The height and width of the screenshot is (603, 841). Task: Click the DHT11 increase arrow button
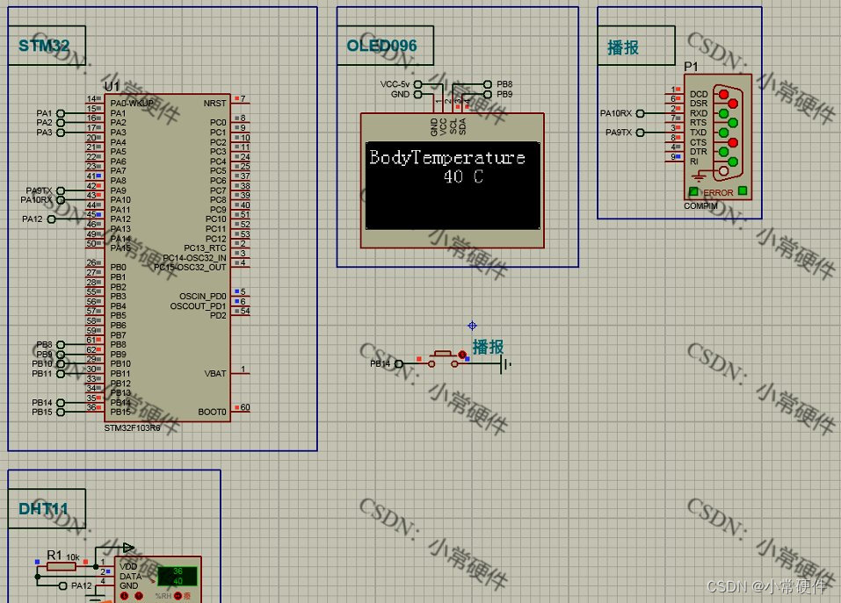pos(139,595)
